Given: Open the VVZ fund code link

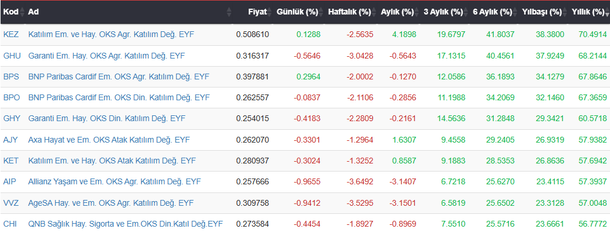Looking at the screenshot, I should click(x=10, y=203).
